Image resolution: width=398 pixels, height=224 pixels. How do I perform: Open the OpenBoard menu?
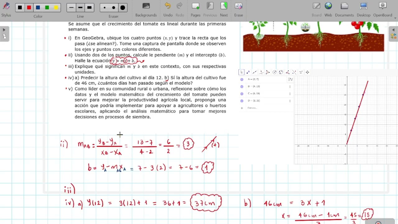(383, 9)
